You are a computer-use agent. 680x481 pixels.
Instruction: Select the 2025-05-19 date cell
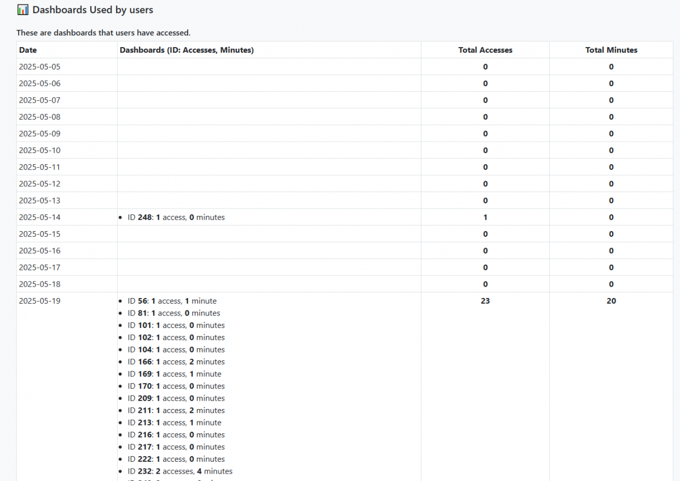pyautogui.click(x=40, y=301)
